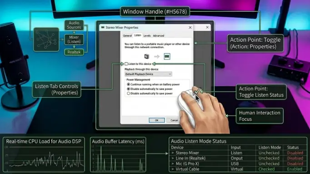Enable the Listen to this device checkbox
The image size is (310, 174).
(126, 64)
